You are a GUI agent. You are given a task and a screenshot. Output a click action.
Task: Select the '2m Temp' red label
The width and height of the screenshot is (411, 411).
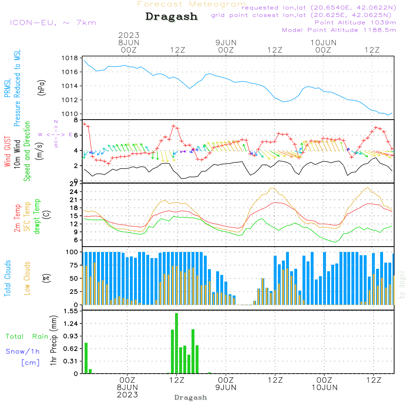click(x=17, y=218)
